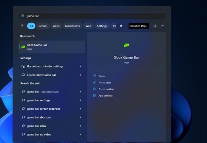The width and height of the screenshot is (207, 143).
Task: Expand game bar shortcut chevron
Action: point(80,117)
